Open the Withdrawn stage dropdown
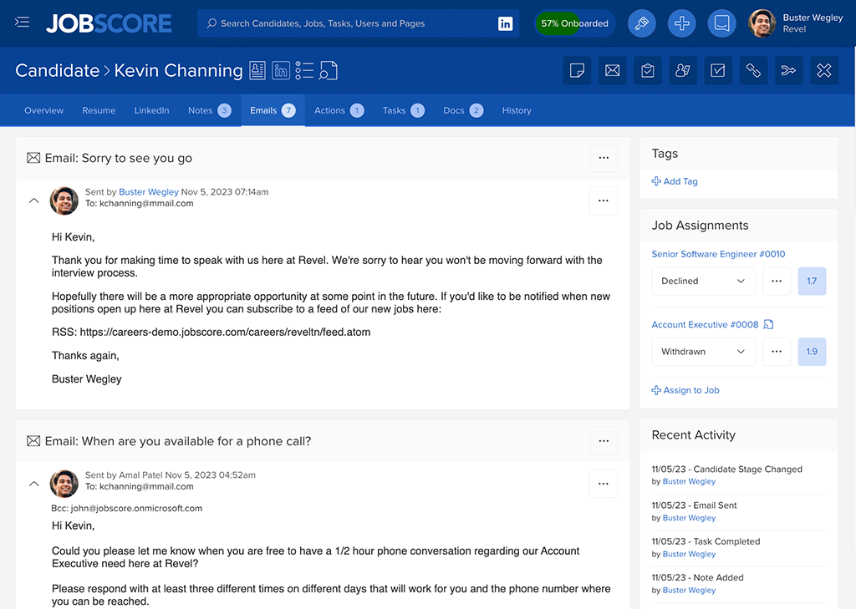Image resolution: width=856 pixels, height=609 pixels. pyautogui.click(x=703, y=352)
